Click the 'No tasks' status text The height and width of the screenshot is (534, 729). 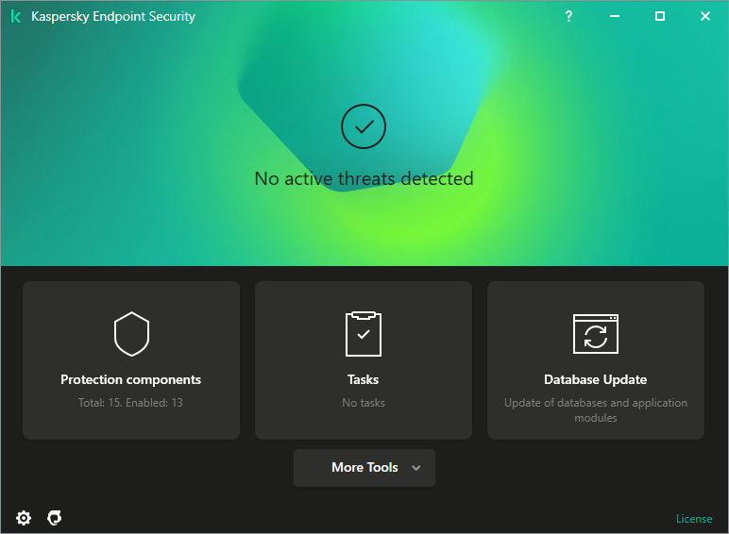tap(364, 403)
